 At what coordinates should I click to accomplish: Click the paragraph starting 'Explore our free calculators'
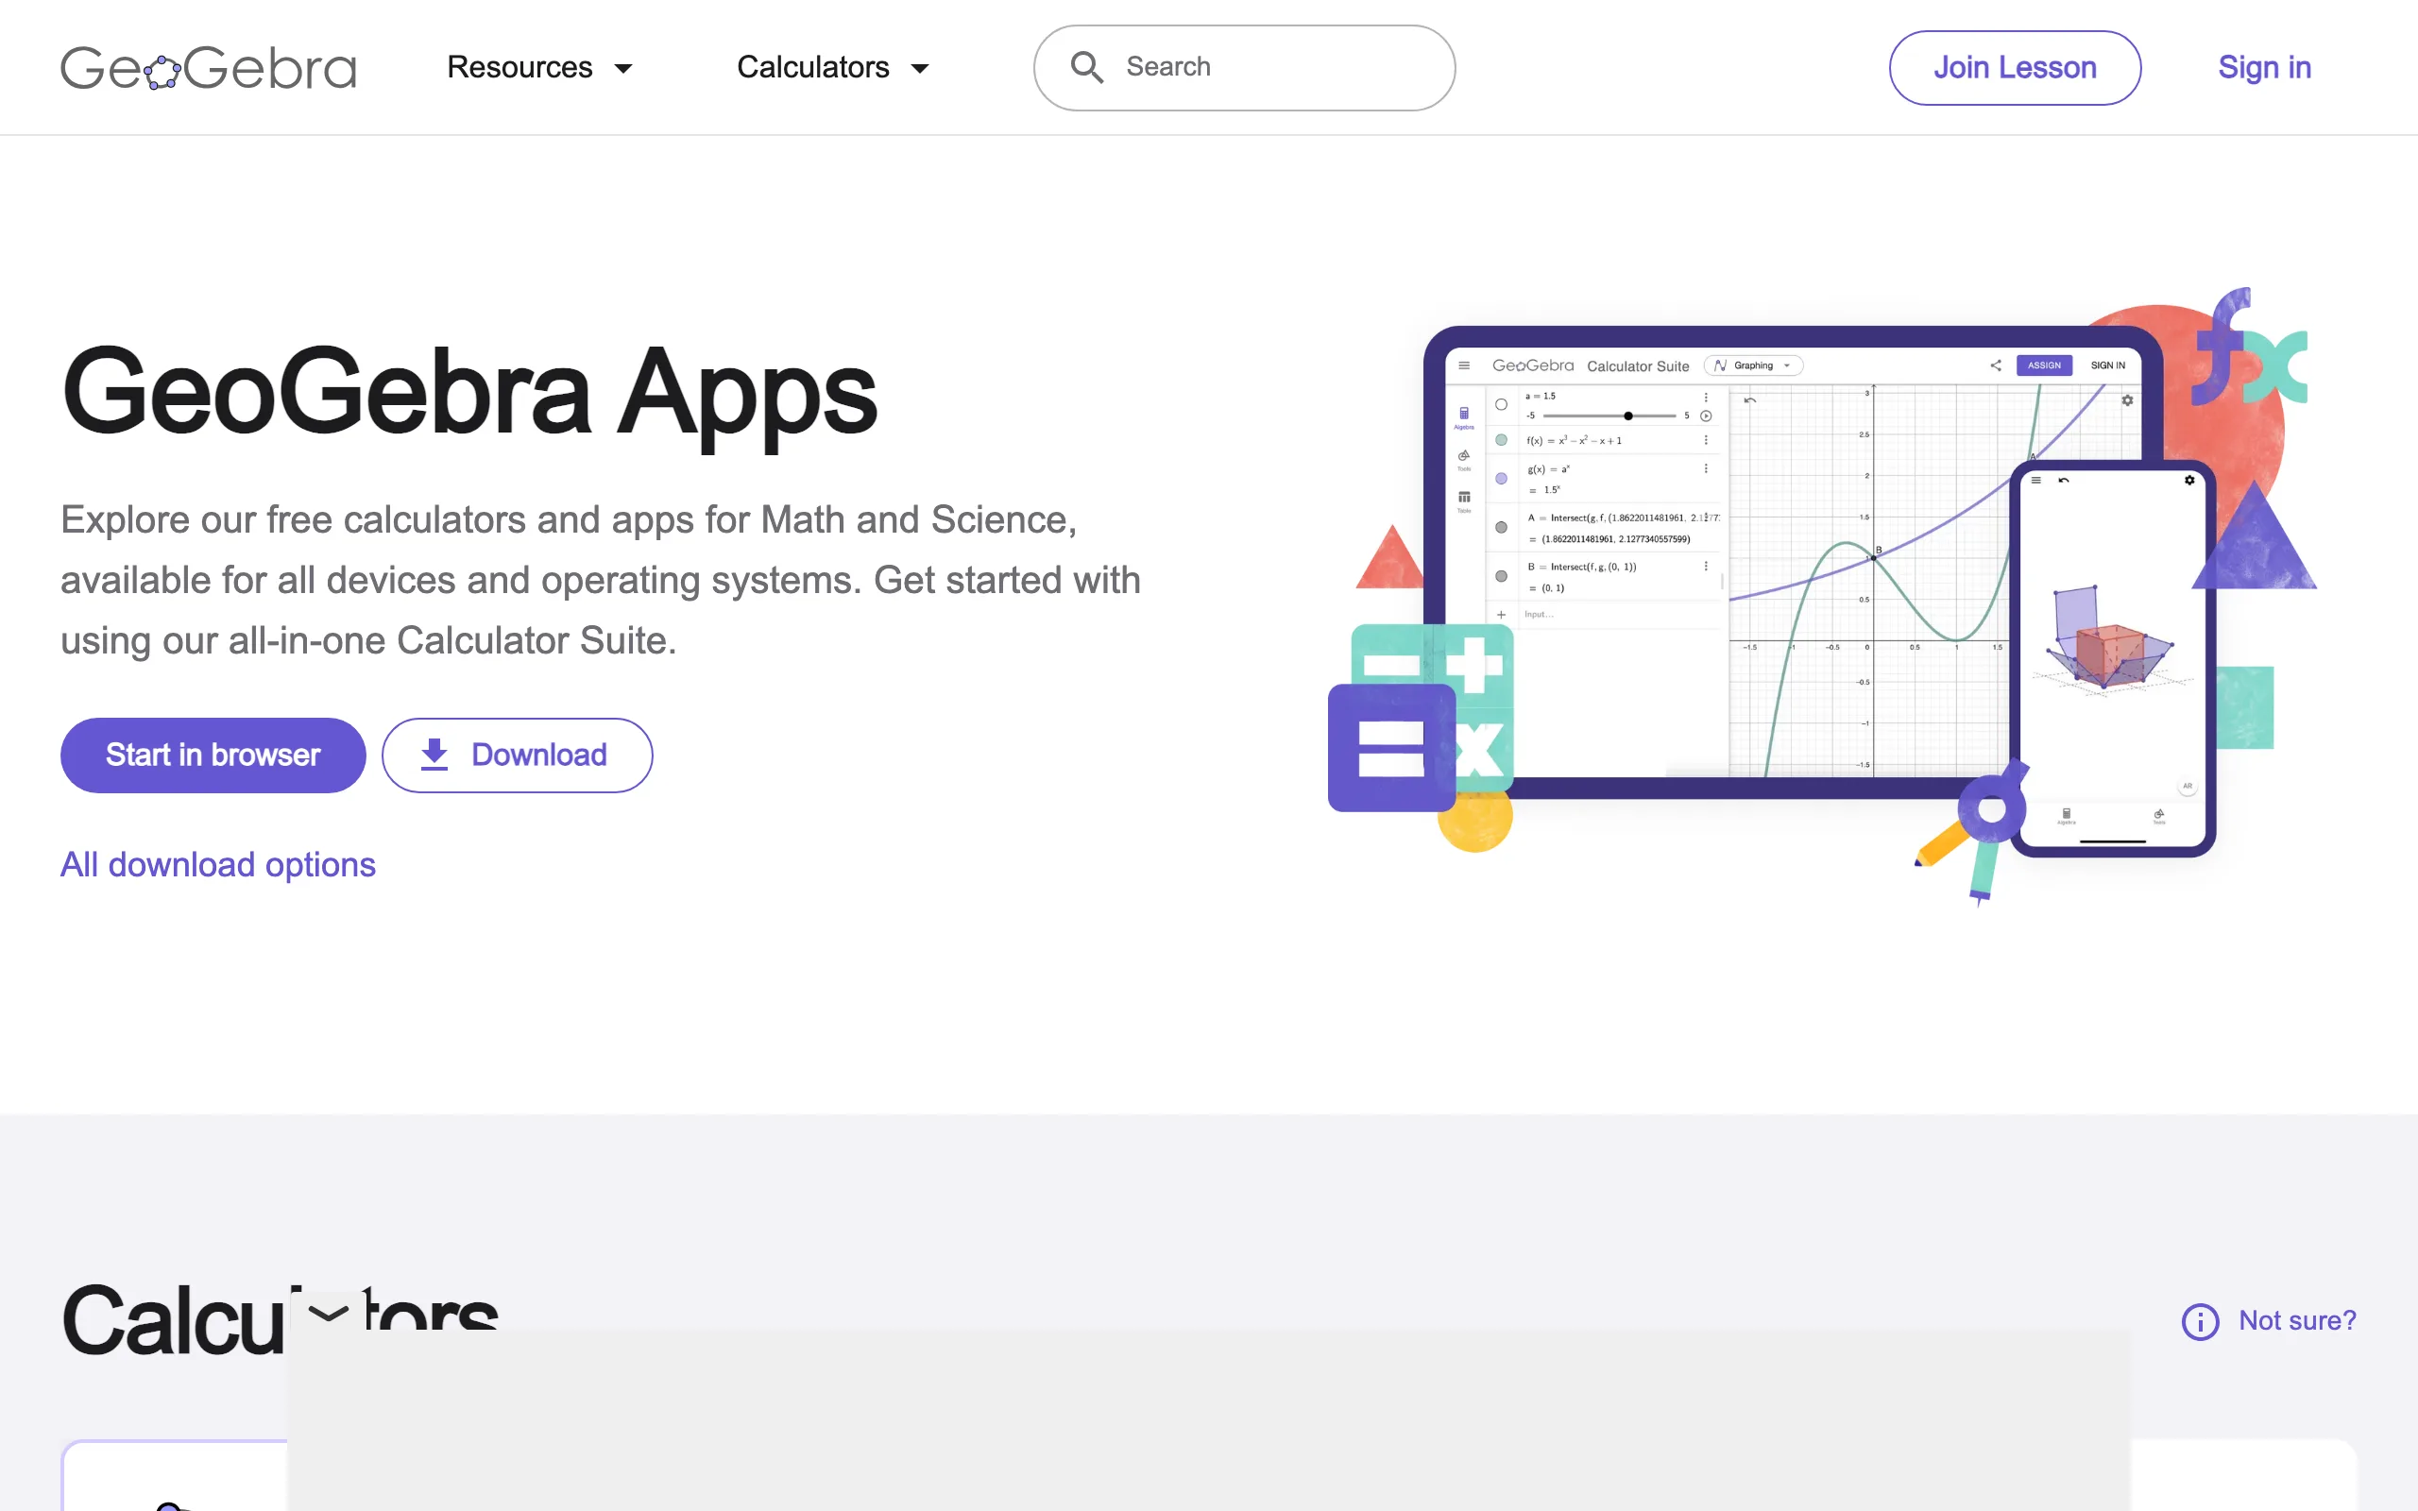tap(601, 580)
